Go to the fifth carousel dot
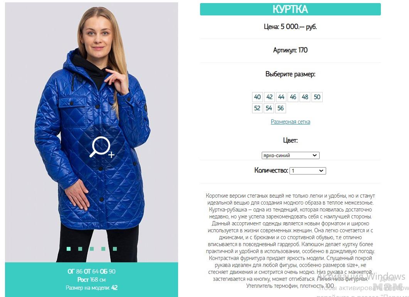The image size is (409, 297). pos(115,249)
